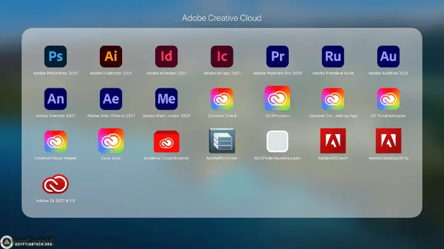Screen dimensions: 444x249
Task: Click the 'Adobe After Effects 2021' label
Action: coord(111,116)
